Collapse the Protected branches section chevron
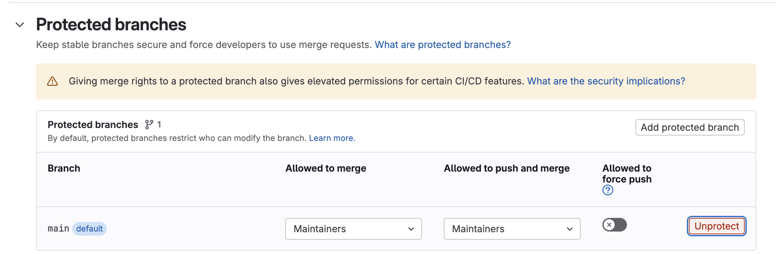This screenshot has width=776, height=254. coord(20,25)
